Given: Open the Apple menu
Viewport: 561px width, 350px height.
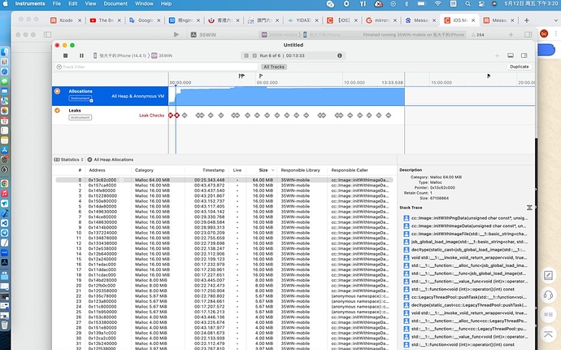Looking at the screenshot, I should point(6,3).
